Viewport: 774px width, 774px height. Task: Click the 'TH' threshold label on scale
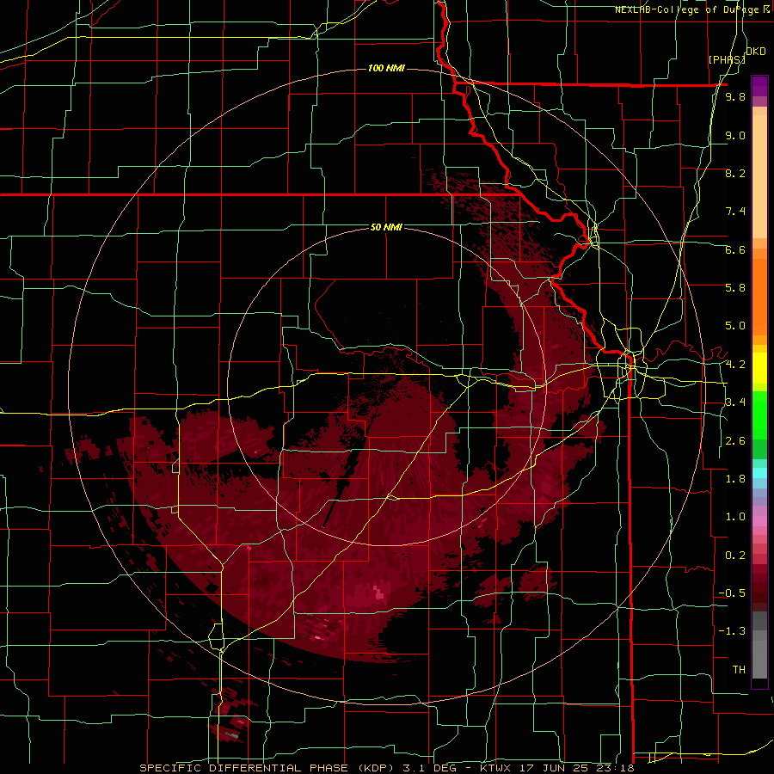(739, 669)
